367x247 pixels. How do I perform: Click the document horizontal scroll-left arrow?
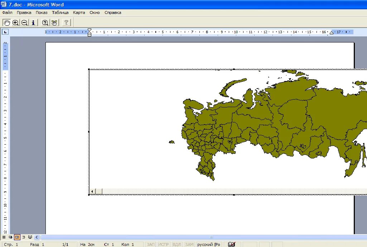[x=37, y=237]
